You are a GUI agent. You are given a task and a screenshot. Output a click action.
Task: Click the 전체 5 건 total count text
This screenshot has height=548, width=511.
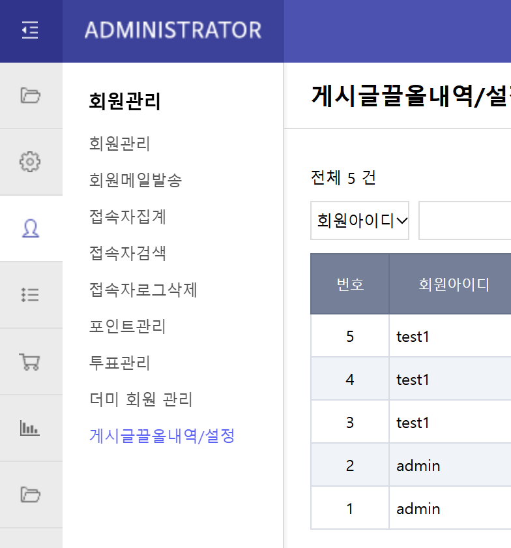(x=343, y=178)
